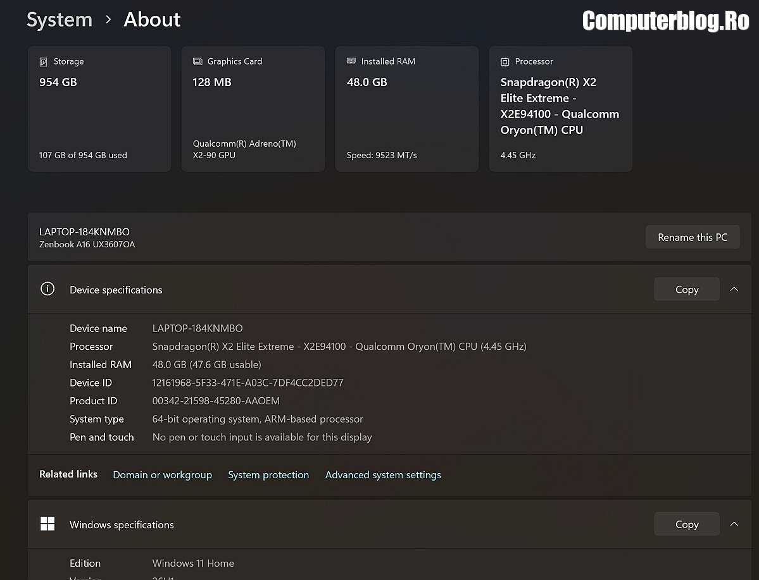This screenshot has width=759, height=580.
Task: Click the Device specifications info icon
Action: pos(47,289)
